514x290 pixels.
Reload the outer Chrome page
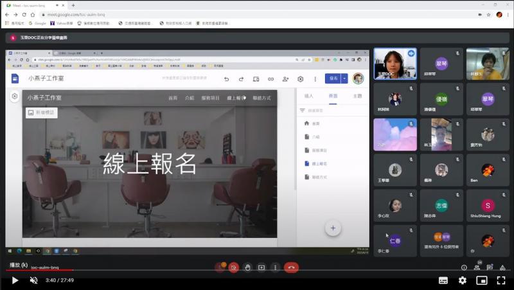[x=24, y=14]
